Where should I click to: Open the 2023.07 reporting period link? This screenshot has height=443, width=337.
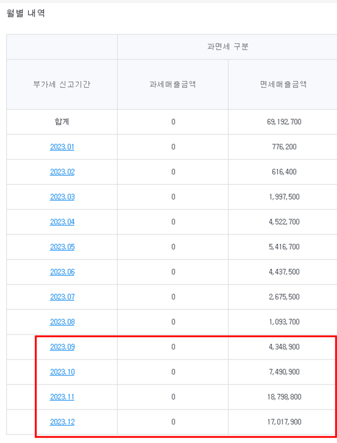point(62,297)
